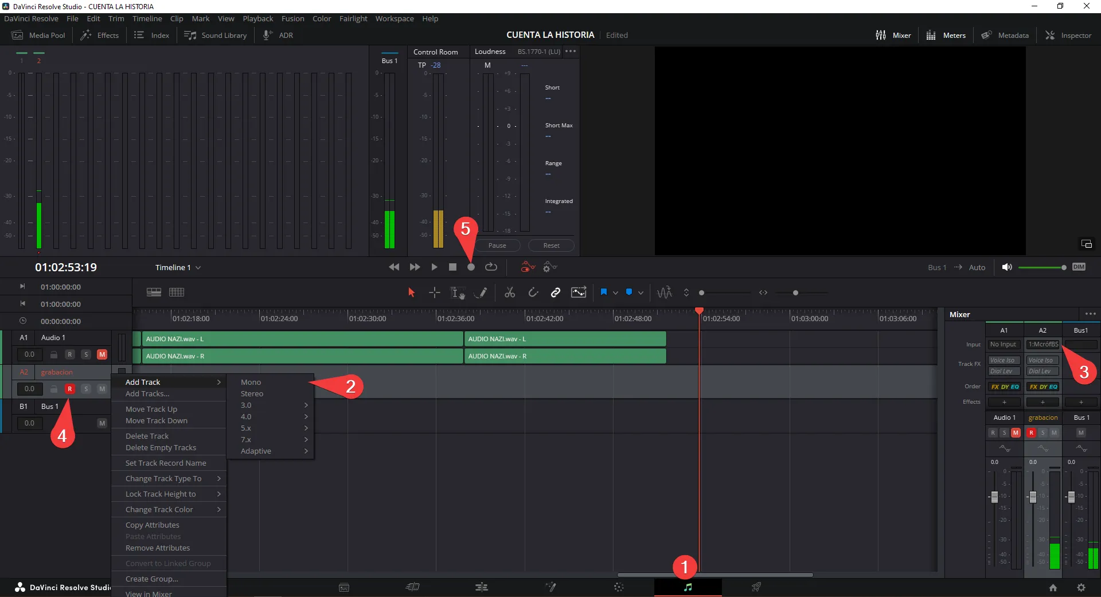Arm record on Audio 1 track header
The image size is (1101, 597).
[x=70, y=354]
